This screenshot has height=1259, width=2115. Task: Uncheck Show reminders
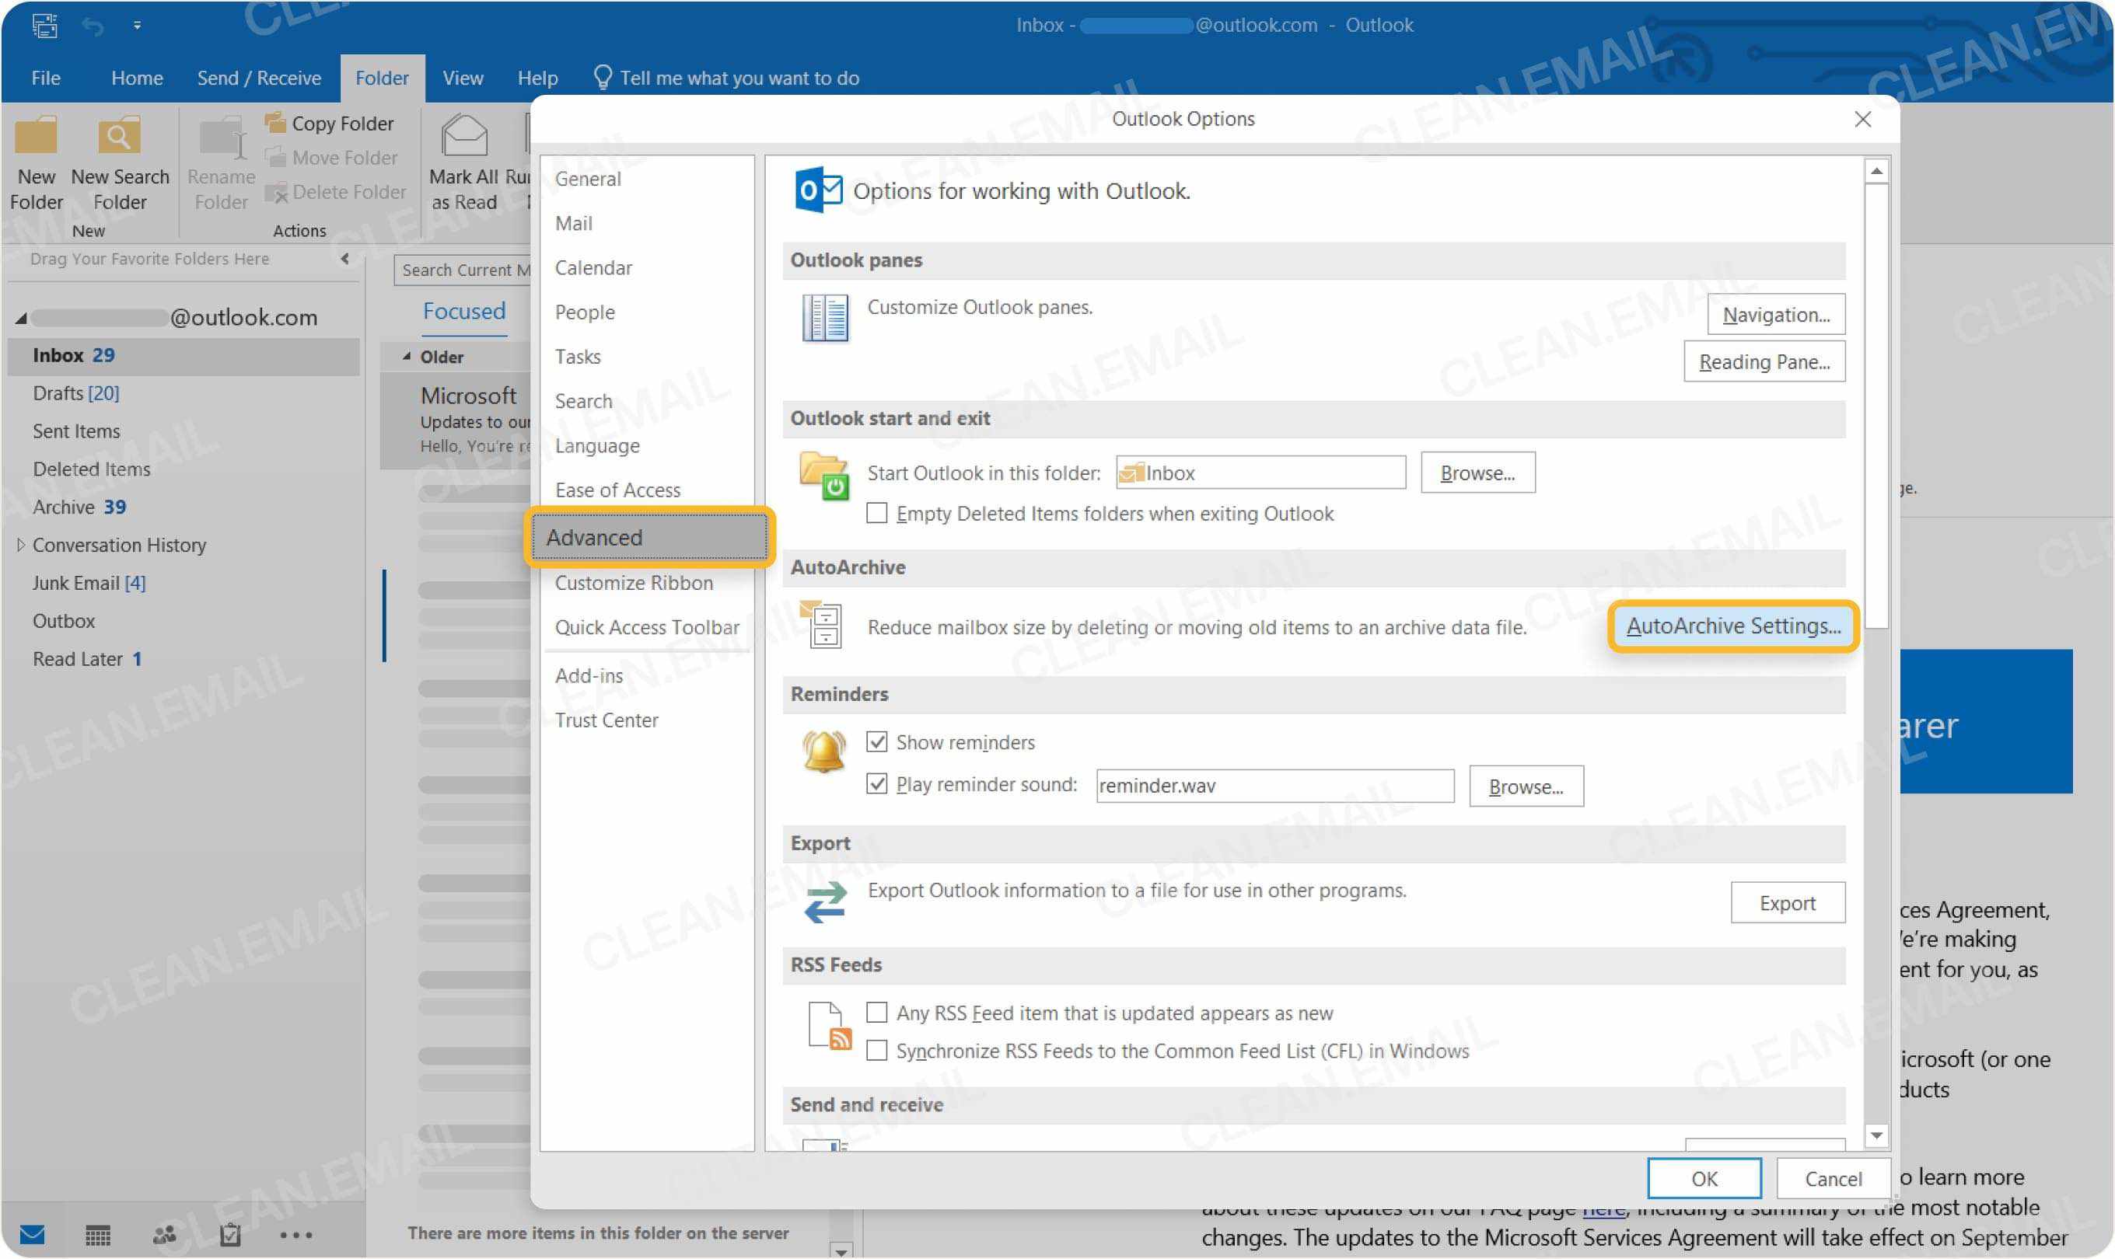pyautogui.click(x=879, y=741)
